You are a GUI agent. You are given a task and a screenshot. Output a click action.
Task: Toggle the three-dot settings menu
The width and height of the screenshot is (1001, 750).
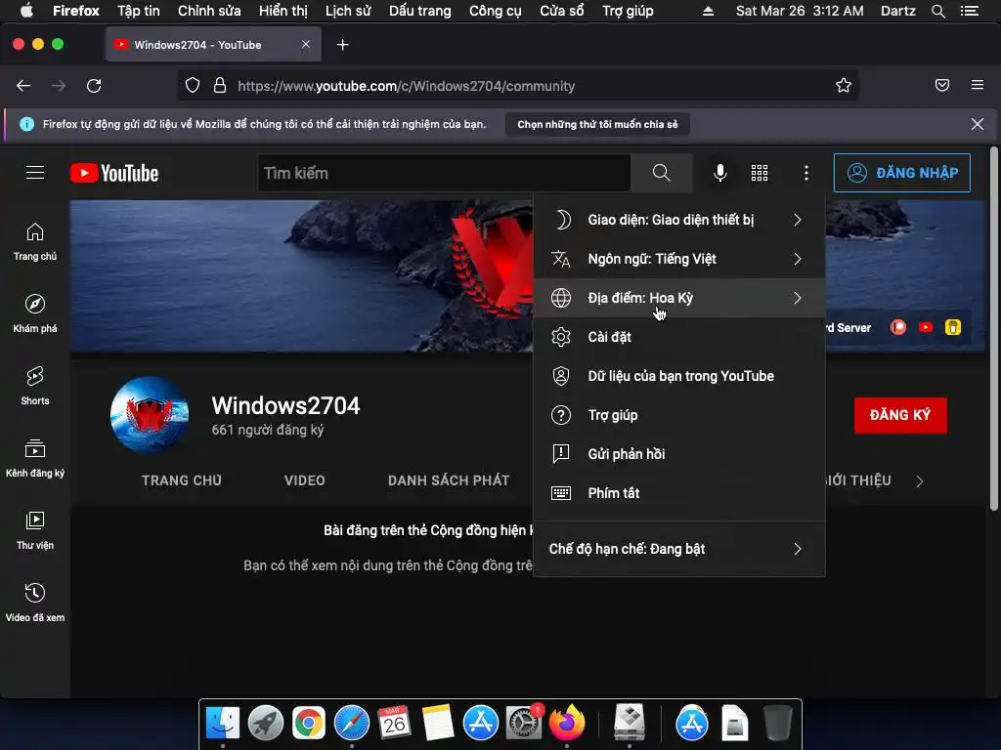pos(806,173)
